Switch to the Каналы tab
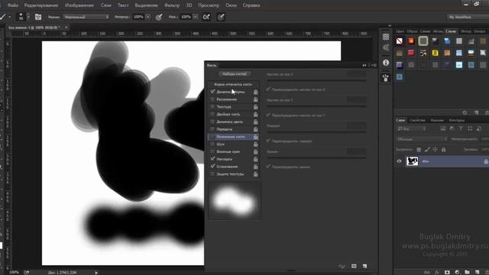This screenshot has height=275, width=489. (x=437, y=120)
